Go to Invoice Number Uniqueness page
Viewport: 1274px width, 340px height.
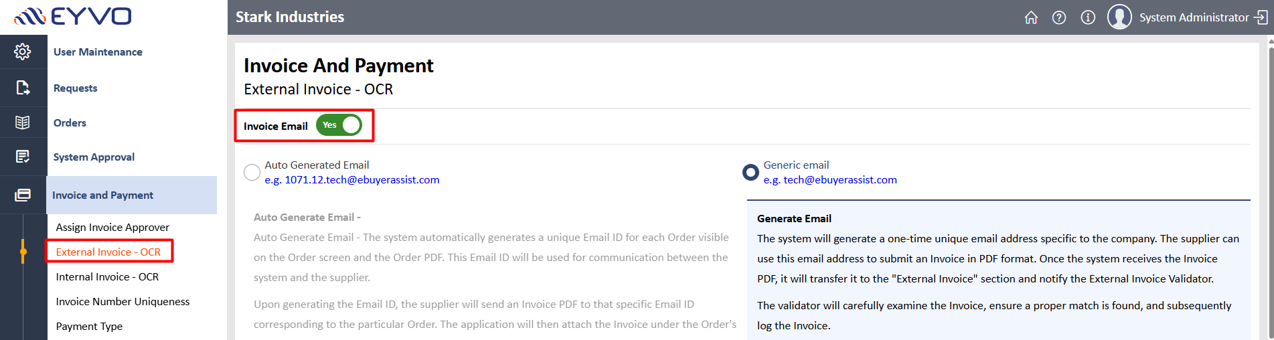tap(123, 301)
